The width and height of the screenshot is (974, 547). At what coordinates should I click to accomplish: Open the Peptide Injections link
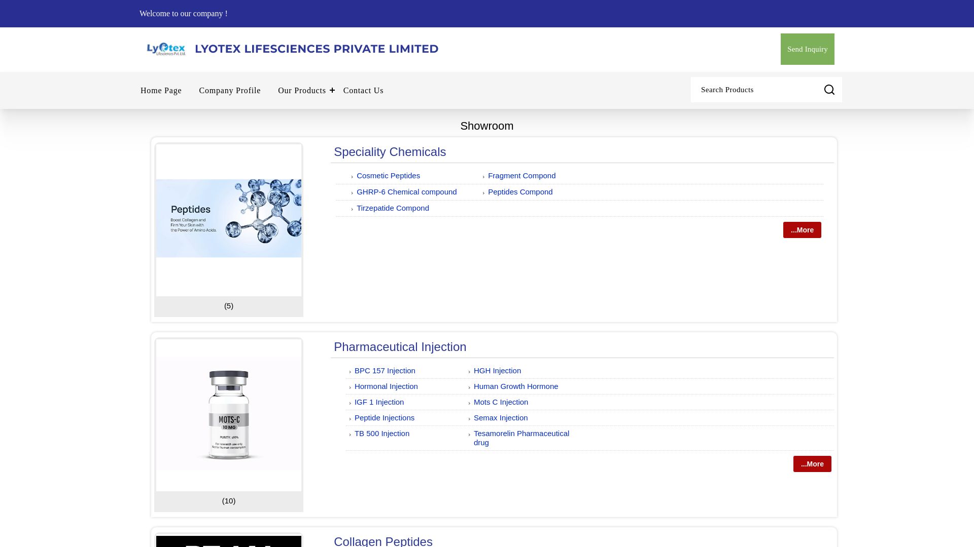point(384,418)
